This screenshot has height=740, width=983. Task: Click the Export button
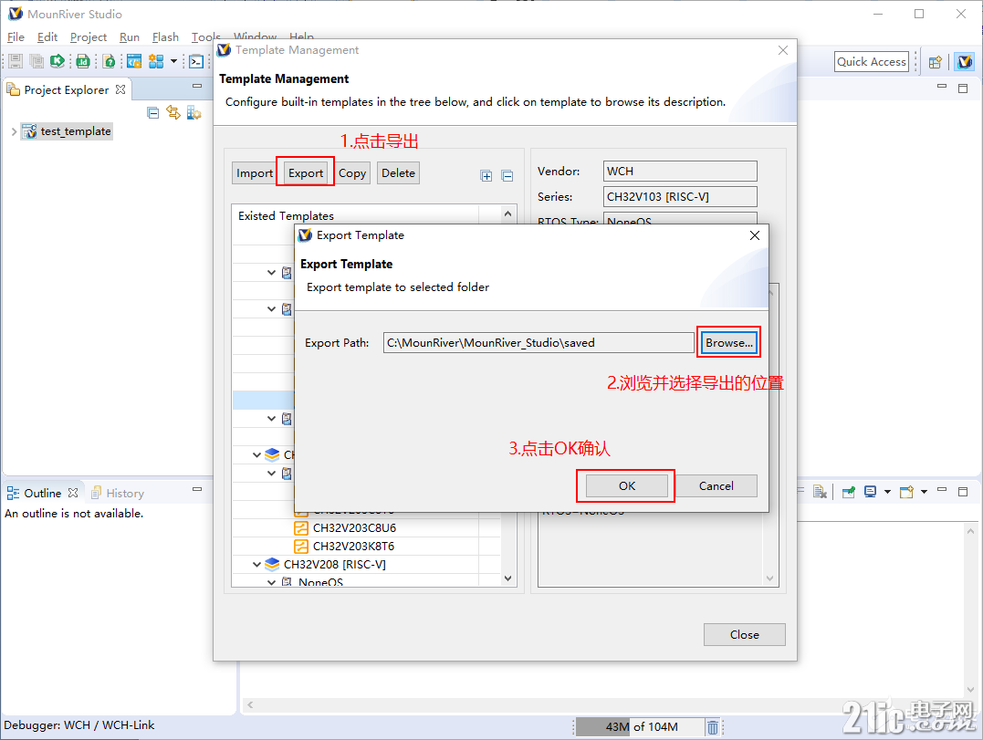pyautogui.click(x=306, y=173)
